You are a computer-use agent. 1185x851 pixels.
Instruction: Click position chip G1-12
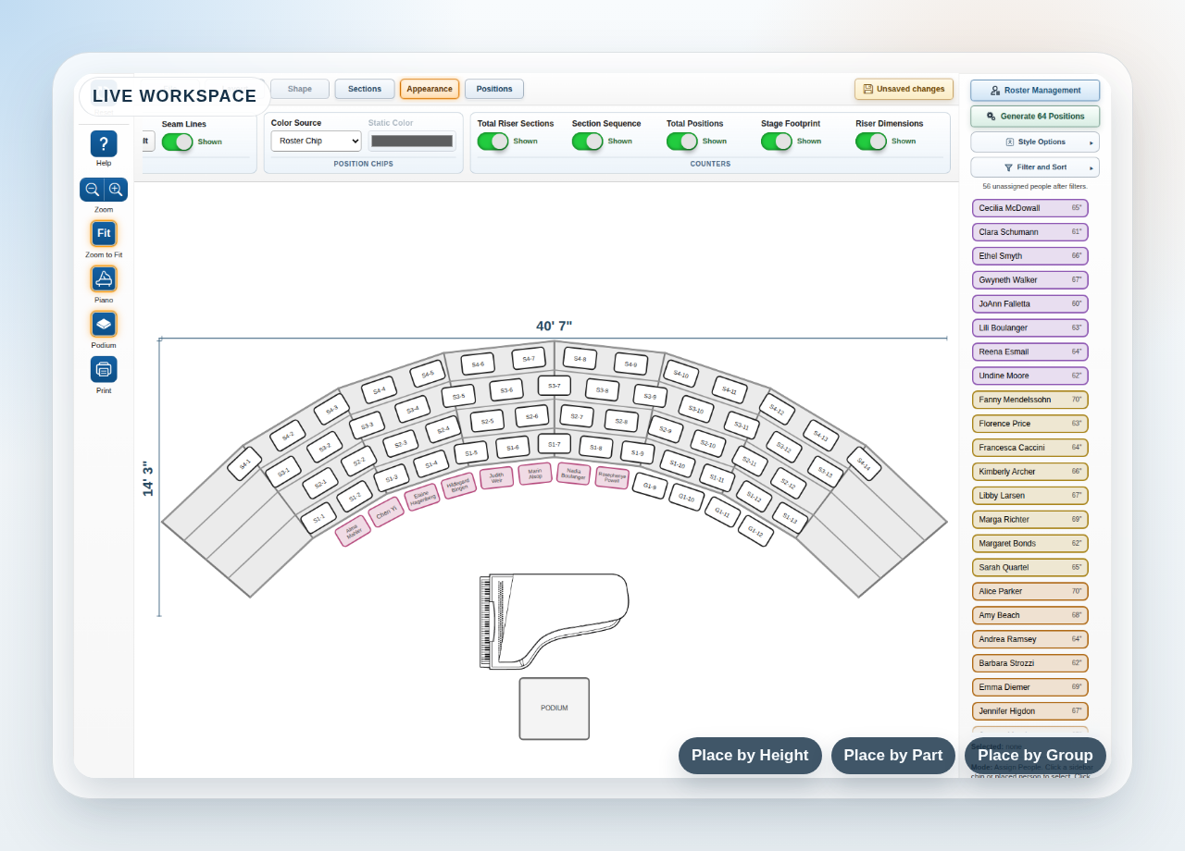(x=755, y=531)
